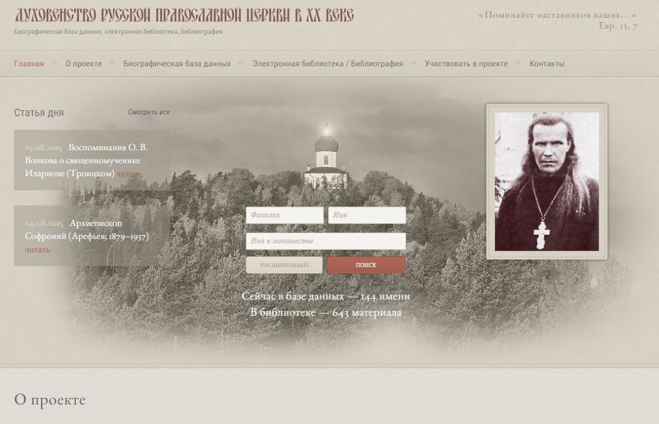Select Участвовать в проекте menu item
This screenshot has width=659, height=424.
click(466, 64)
